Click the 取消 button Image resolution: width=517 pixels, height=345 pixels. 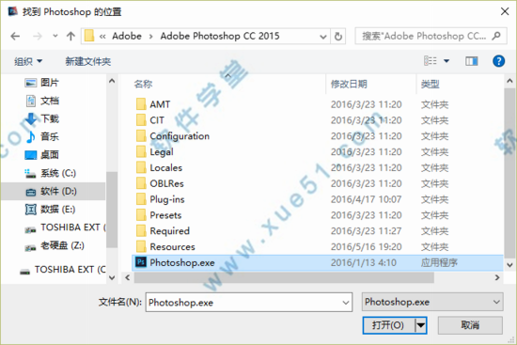(x=470, y=325)
